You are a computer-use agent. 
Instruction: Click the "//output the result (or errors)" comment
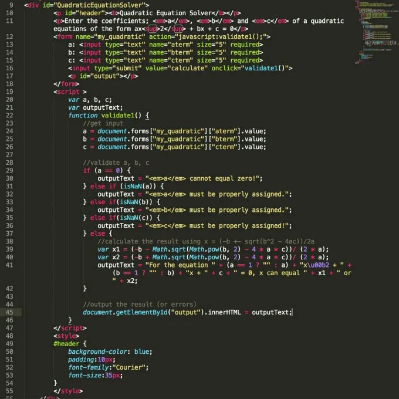[x=140, y=305]
